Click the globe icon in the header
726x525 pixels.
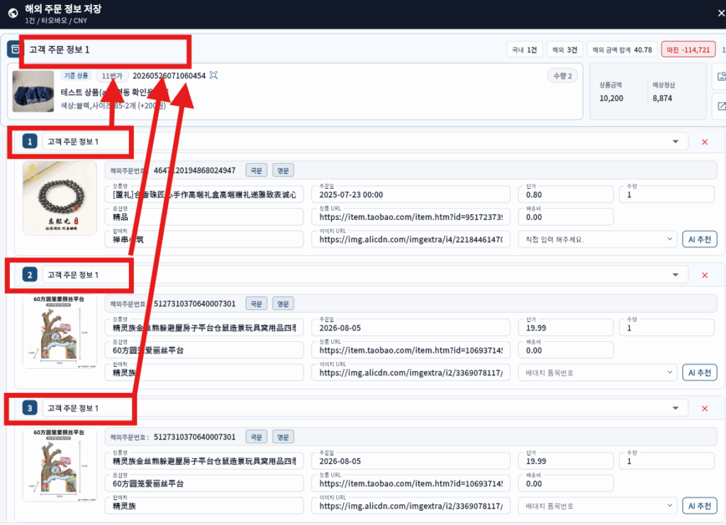13,13
